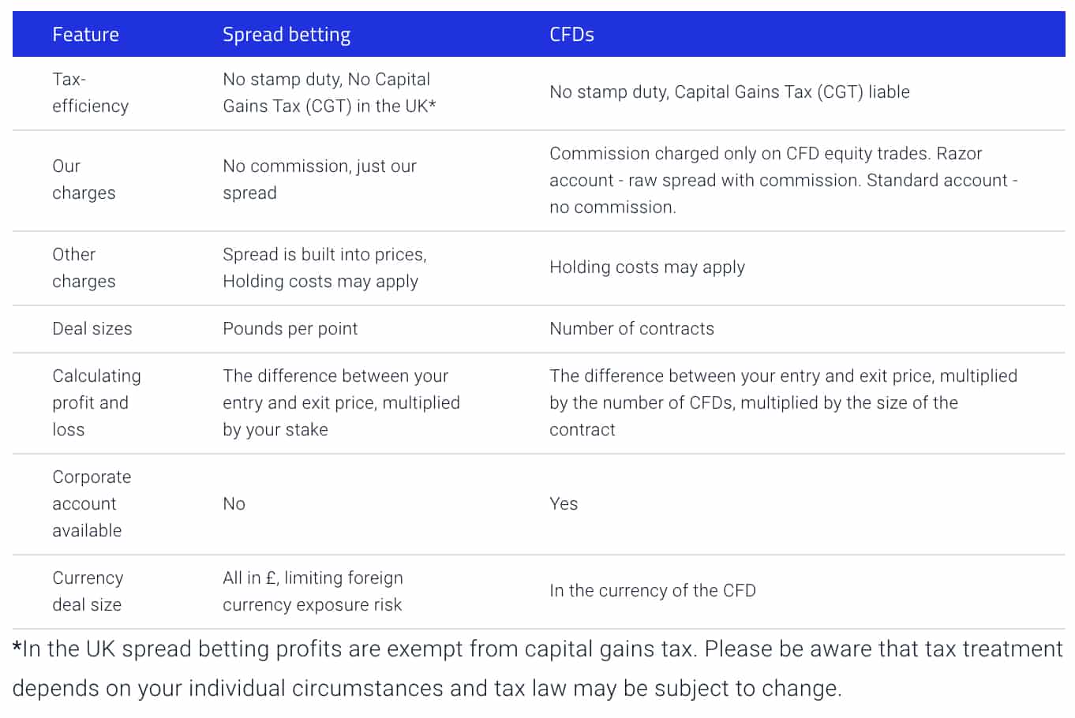This screenshot has width=1075, height=718.
Task: Select the Our charges row label
Action: click(83, 180)
